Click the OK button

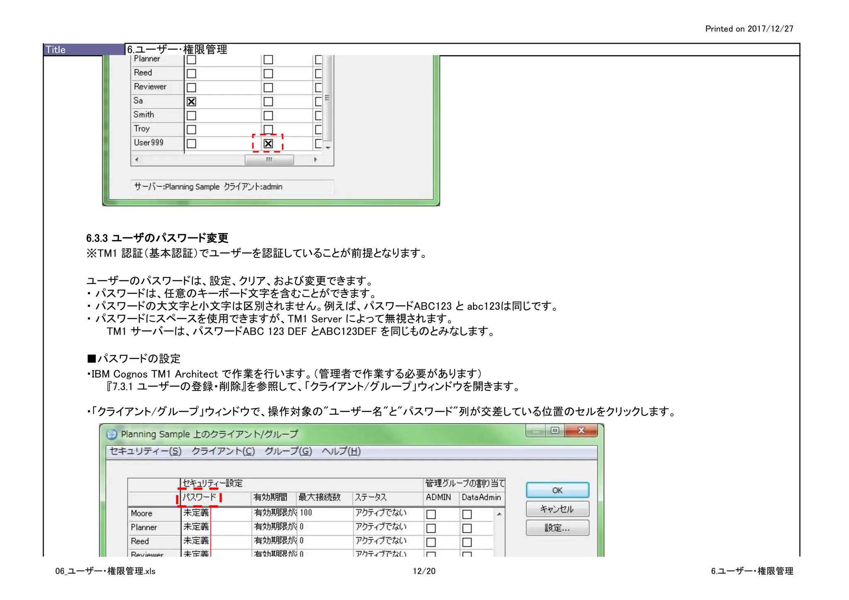tap(557, 490)
